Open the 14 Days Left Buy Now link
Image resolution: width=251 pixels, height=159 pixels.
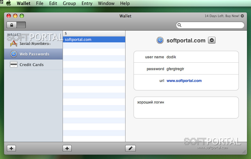(224, 16)
